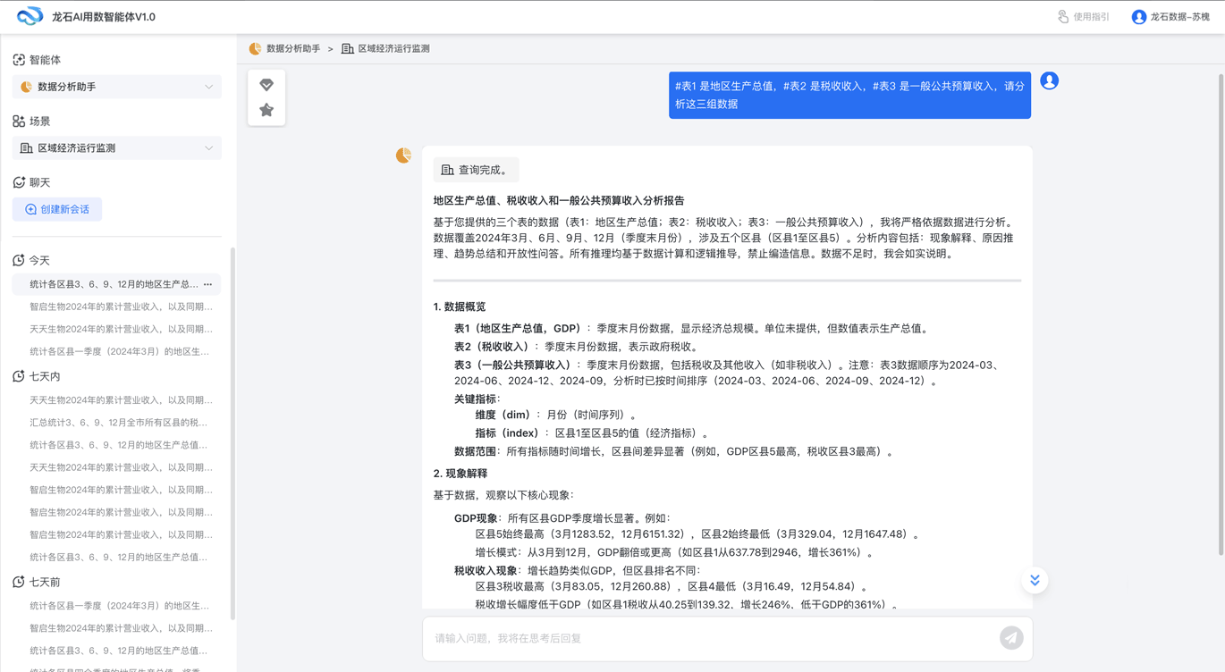This screenshot has height=672, width=1225.
Task: Expand the 区域经济运行监测 scene selector
Action: click(116, 148)
